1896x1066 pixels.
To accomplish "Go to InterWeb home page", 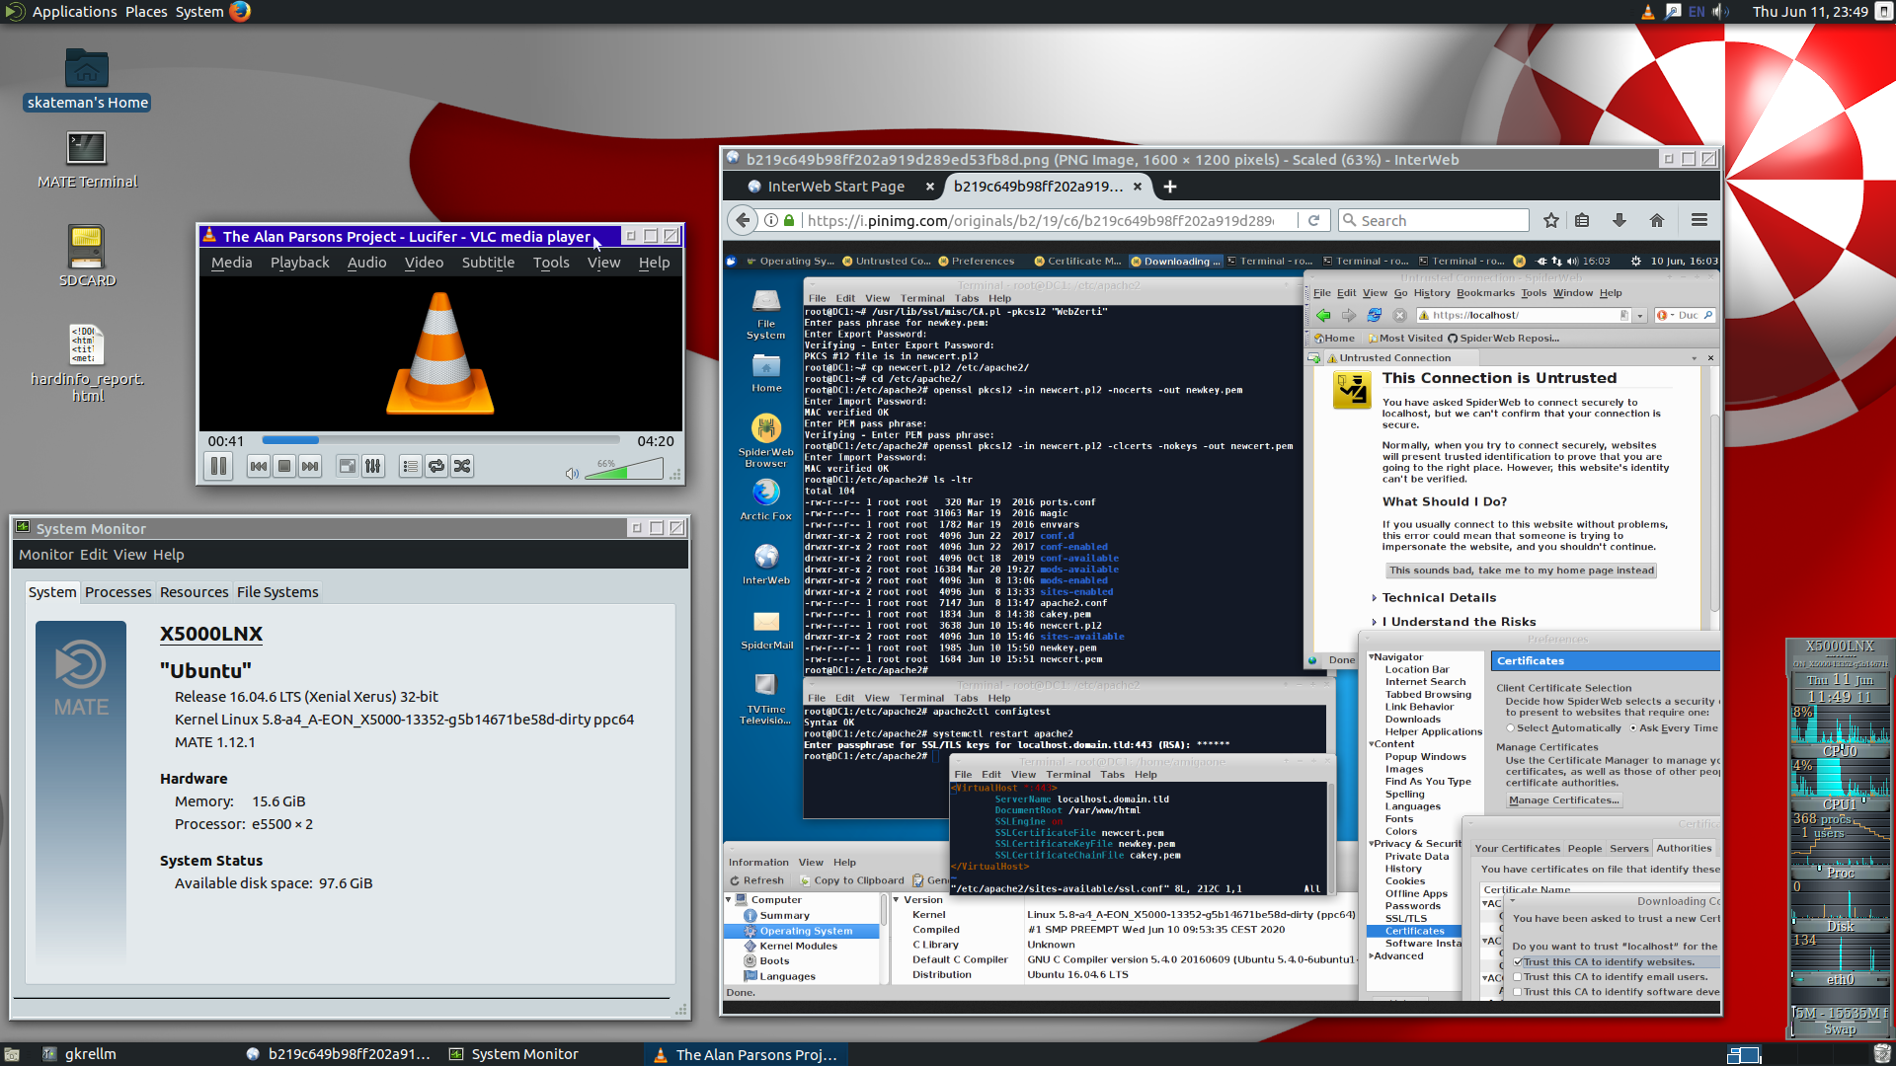I will [x=1657, y=221].
